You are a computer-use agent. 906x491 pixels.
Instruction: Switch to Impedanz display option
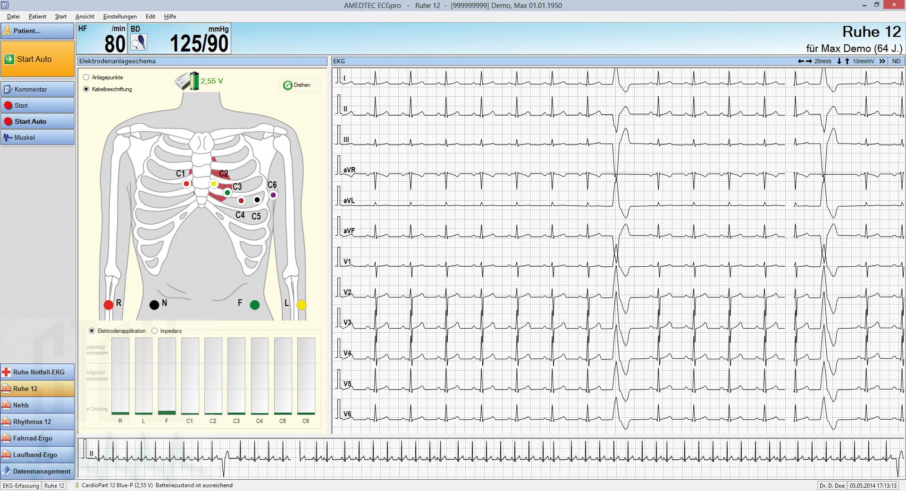click(154, 331)
